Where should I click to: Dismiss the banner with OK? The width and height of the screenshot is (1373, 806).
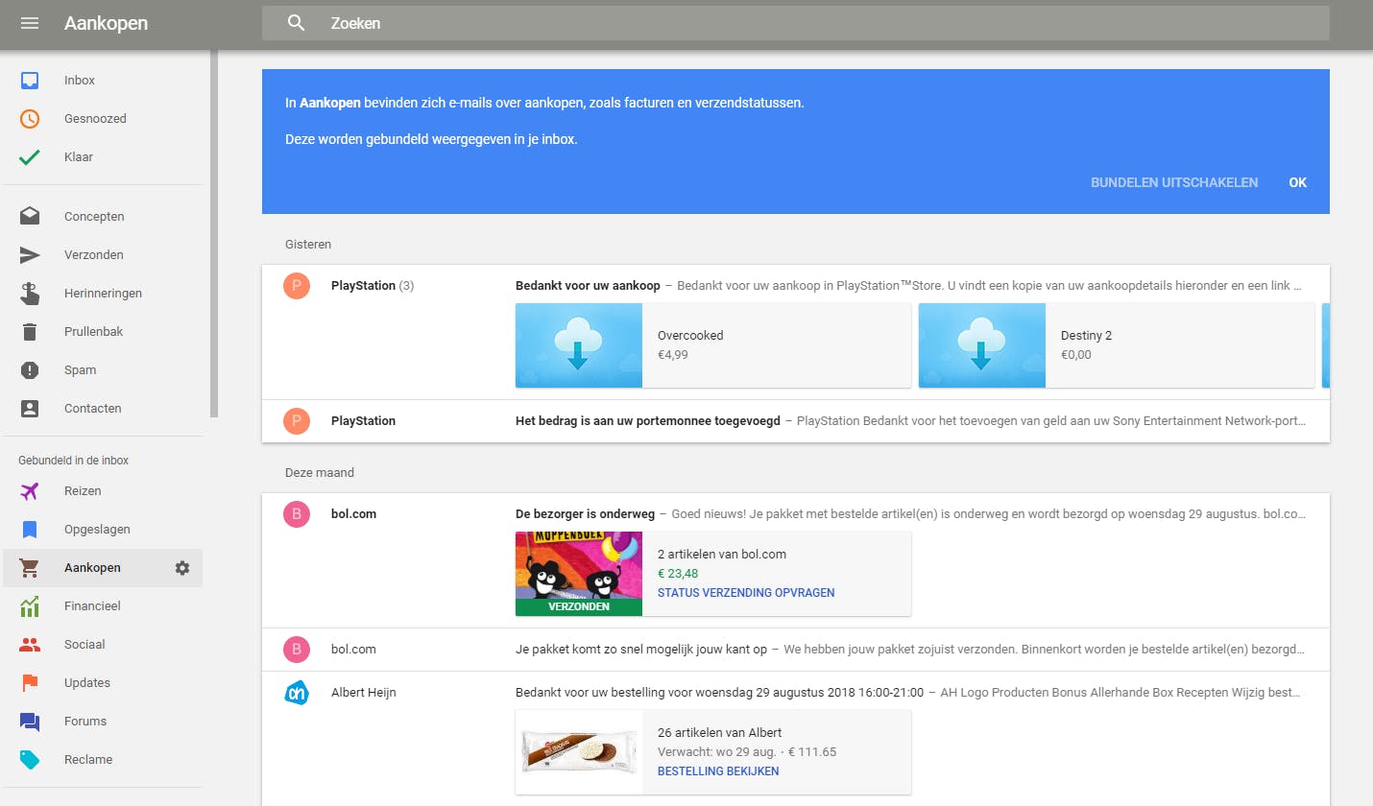(x=1298, y=182)
